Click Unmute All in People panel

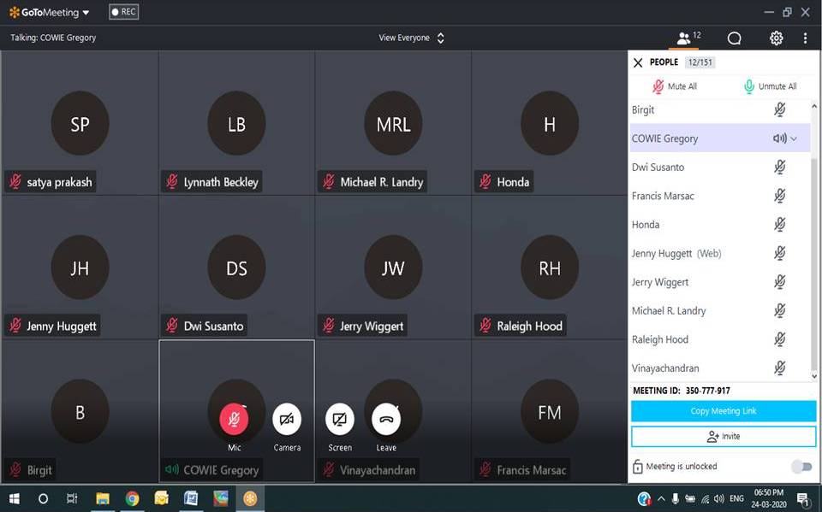coord(770,86)
